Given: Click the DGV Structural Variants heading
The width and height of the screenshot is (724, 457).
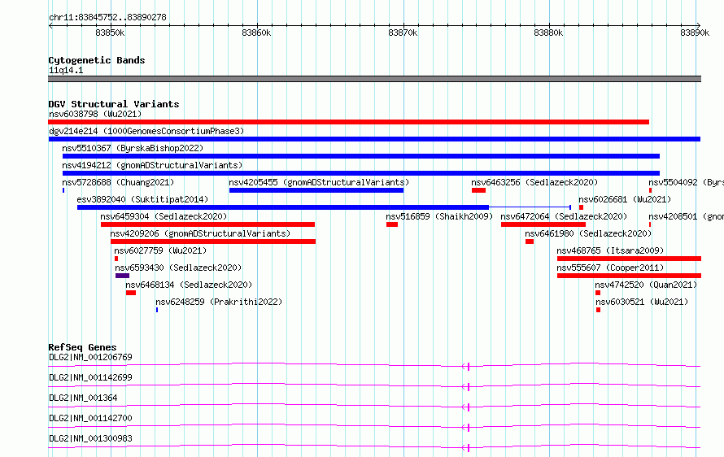Looking at the screenshot, I should (x=114, y=104).
